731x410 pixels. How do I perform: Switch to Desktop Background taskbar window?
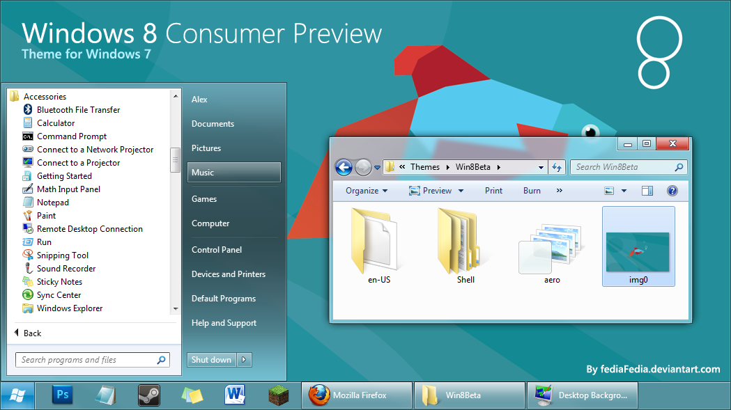(x=583, y=395)
